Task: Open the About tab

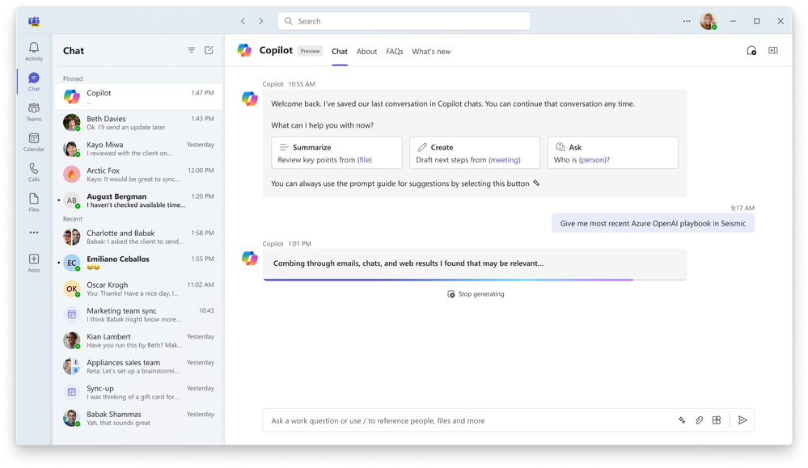Action: (367, 52)
